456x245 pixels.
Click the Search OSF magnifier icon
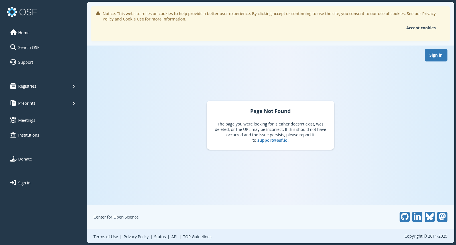(13, 47)
